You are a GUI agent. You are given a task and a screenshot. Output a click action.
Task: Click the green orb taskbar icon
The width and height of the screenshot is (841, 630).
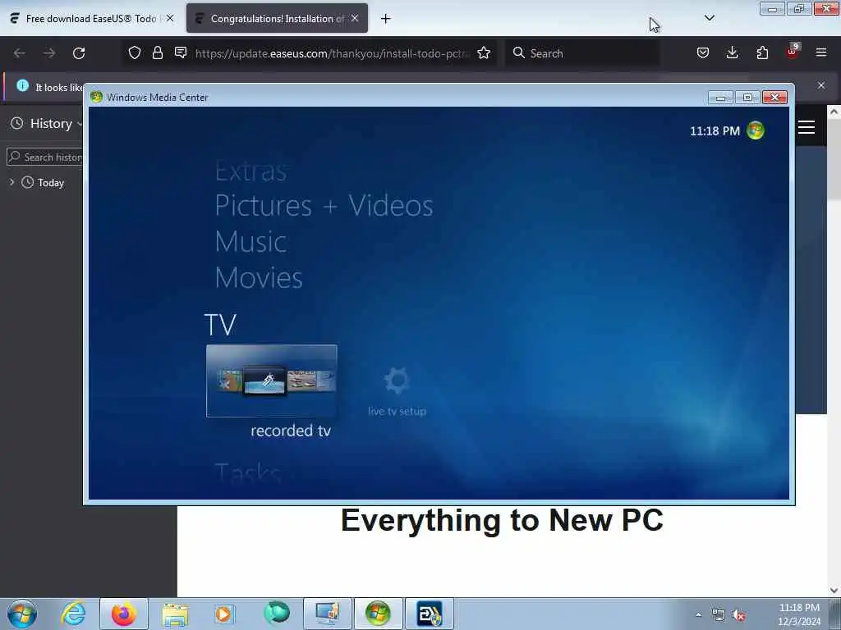click(x=276, y=613)
